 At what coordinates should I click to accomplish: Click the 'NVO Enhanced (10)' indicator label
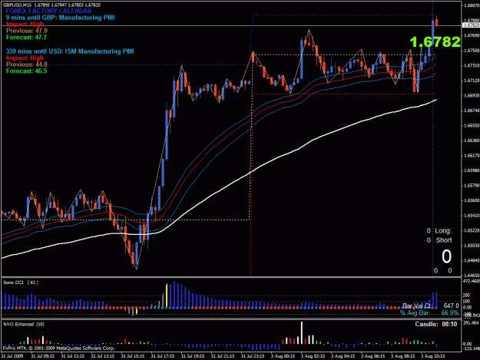click(x=24, y=324)
